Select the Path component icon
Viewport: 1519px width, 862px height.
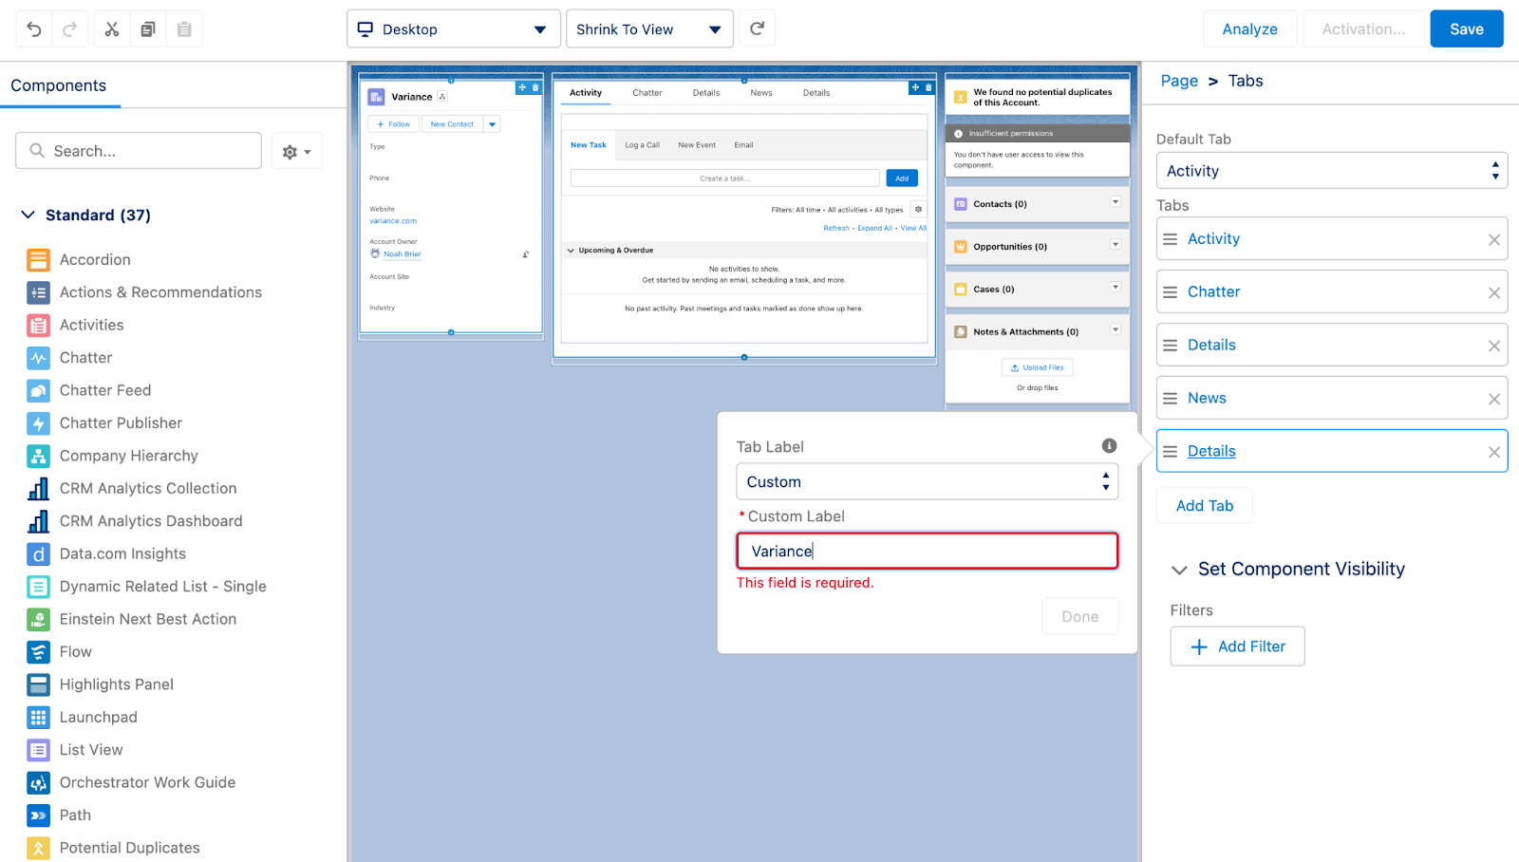38,815
